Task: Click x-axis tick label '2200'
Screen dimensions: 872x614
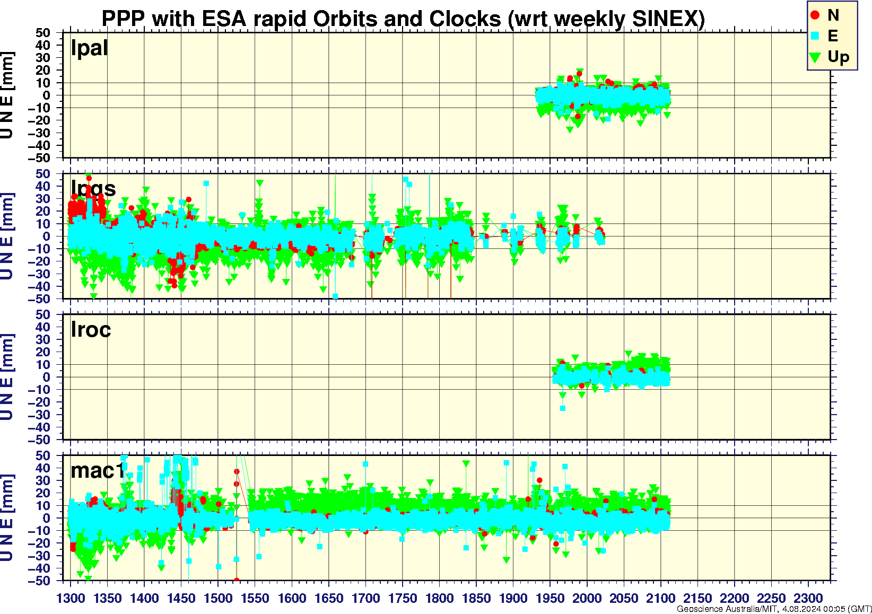Action: tap(735, 599)
